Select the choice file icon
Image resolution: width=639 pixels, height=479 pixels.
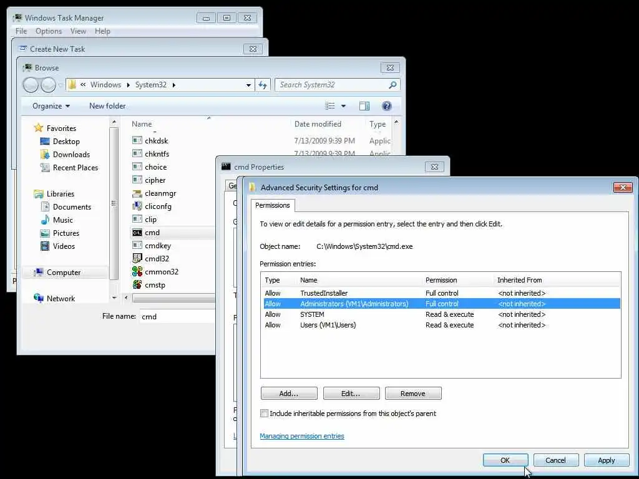tap(137, 167)
